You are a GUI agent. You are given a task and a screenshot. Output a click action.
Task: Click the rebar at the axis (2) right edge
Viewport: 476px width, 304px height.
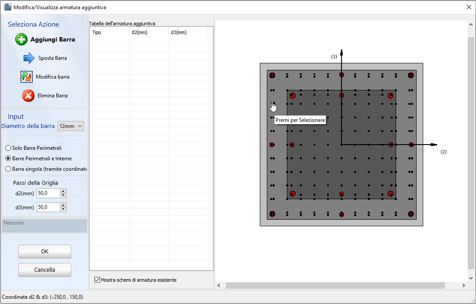pyautogui.click(x=411, y=145)
